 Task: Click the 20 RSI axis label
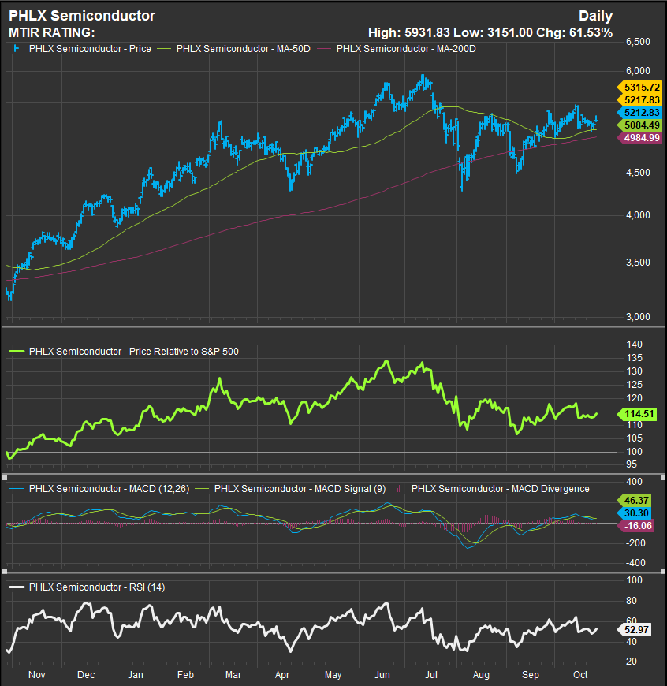(632, 662)
